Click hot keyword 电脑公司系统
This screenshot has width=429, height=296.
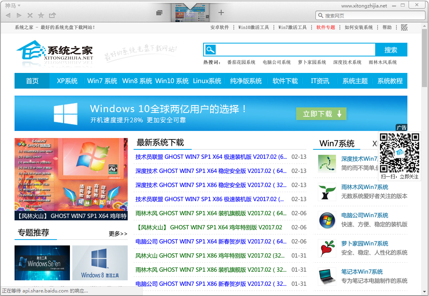click(x=277, y=62)
